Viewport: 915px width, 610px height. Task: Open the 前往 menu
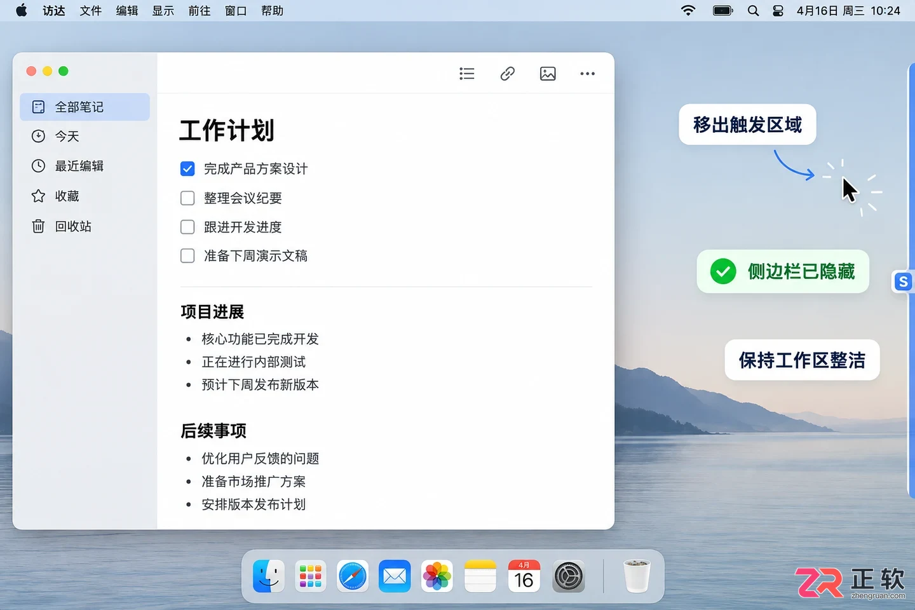click(x=200, y=11)
